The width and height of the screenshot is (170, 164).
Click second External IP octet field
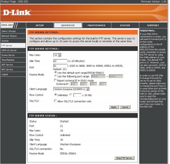[84, 84]
